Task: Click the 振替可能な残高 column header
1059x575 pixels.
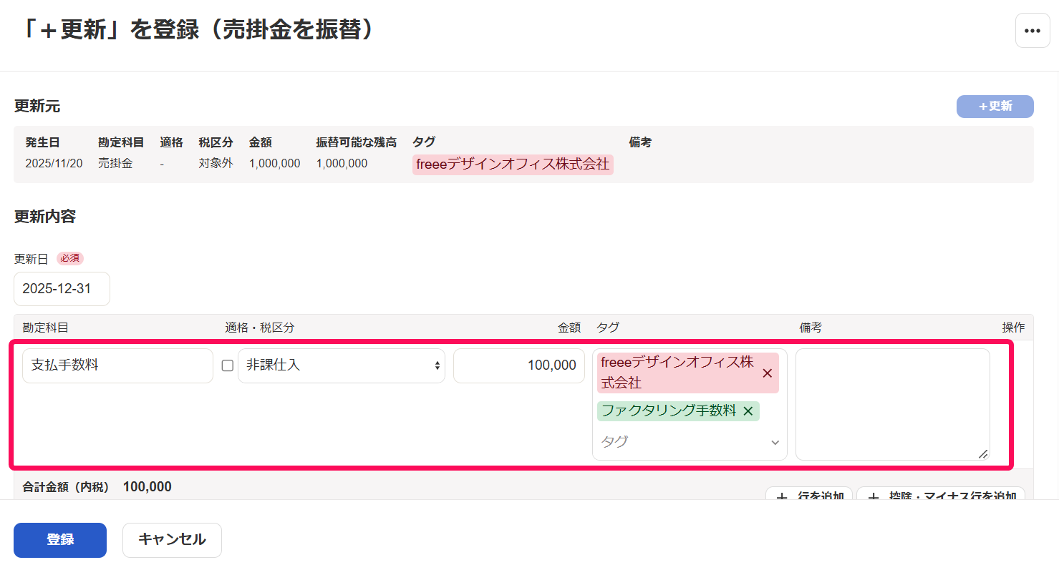Action: (x=357, y=142)
